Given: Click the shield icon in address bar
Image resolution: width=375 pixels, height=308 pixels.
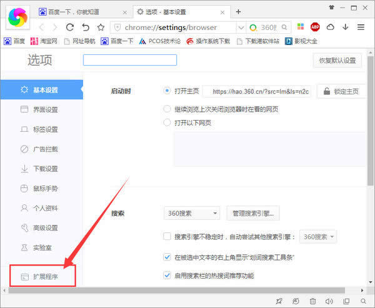Looking at the screenshot, I should pos(117,27).
